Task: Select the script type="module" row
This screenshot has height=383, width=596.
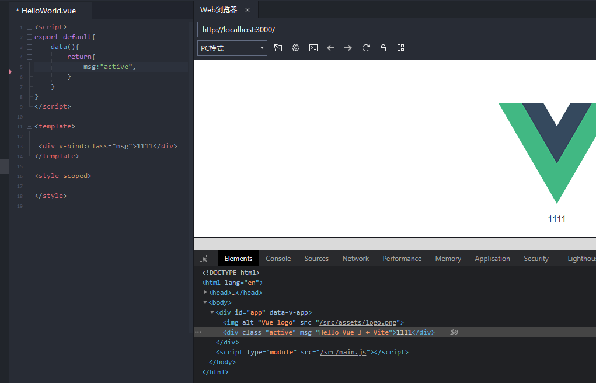Action: tap(312, 352)
